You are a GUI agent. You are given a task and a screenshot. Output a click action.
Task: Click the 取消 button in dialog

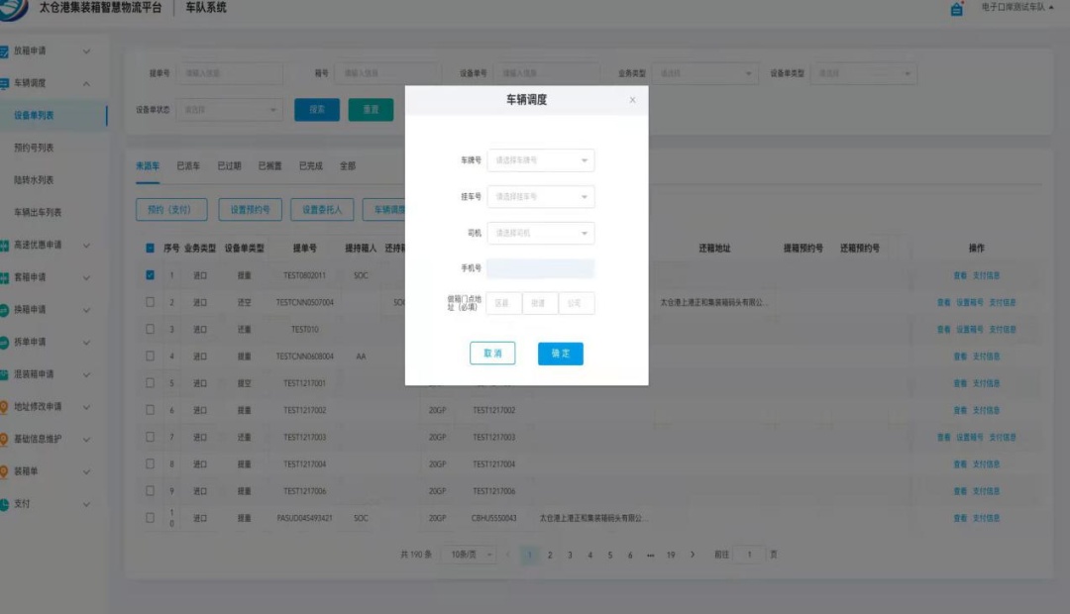(492, 354)
